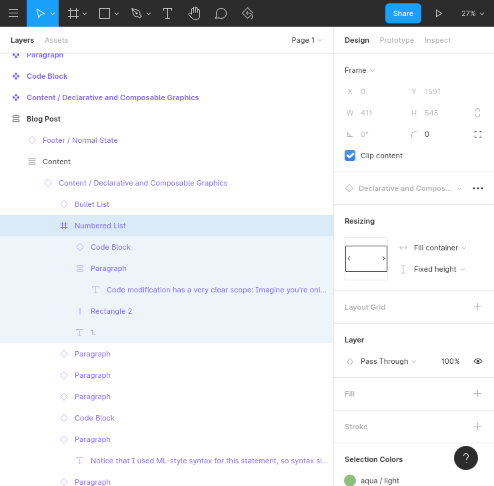Select the Numbered List layer

(167, 226)
